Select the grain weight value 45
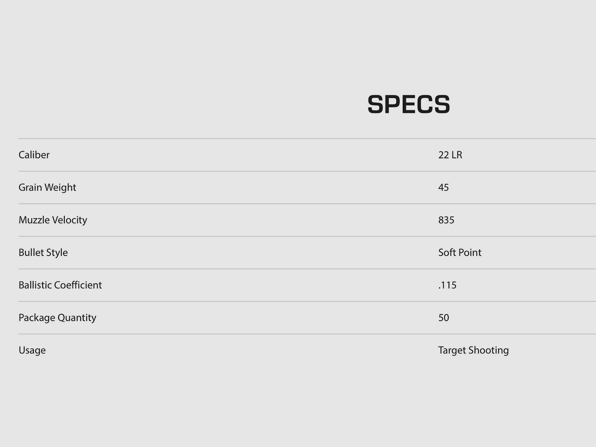Screen dimensions: 596x447 443,187
